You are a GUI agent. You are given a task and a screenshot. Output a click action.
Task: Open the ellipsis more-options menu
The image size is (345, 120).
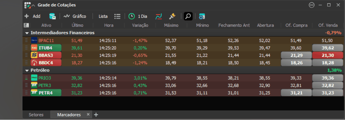312,5
